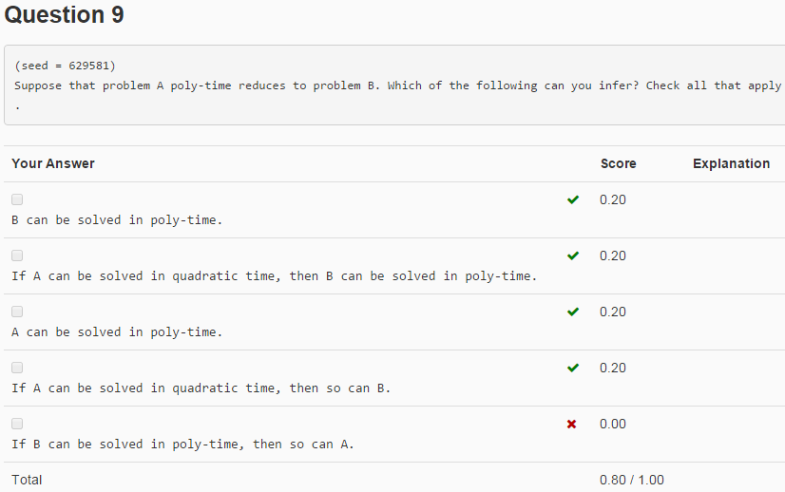Tick the 'A can be solved in poly-time' checkbox
This screenshot has height=492, width=785.
17,312
